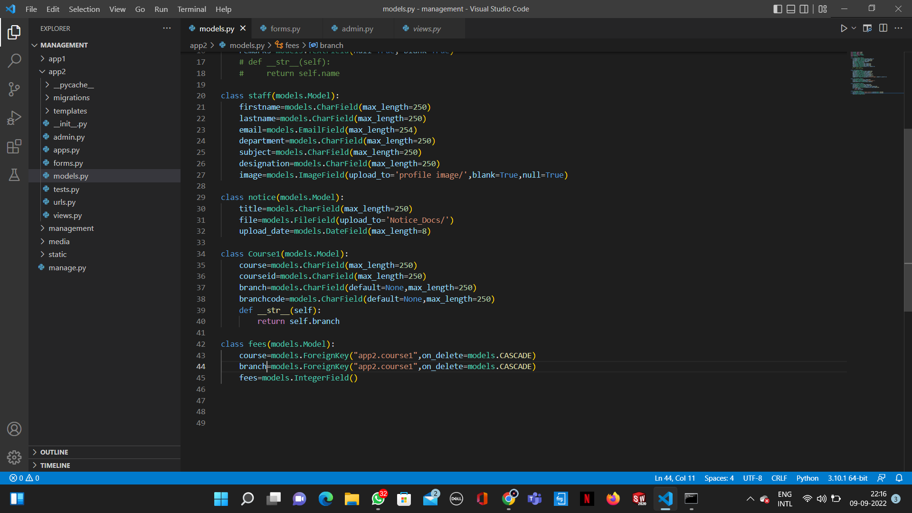Screen dimensions: 912x513
Task: Open Windows Start button on taskbar
Action: (221, 499)
